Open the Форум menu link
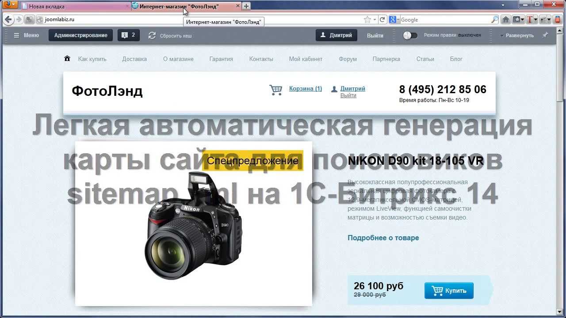566x318 pixels. point(348,59)
